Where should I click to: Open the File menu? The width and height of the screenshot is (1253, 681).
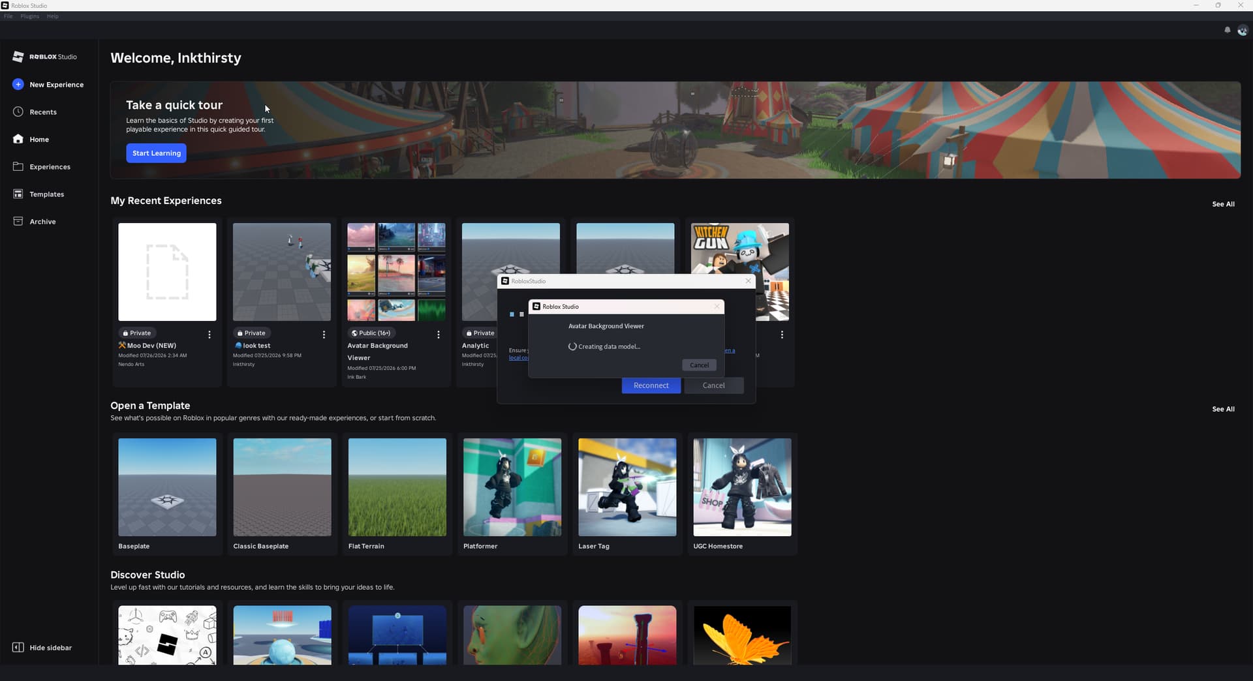(x=8, y=16)
